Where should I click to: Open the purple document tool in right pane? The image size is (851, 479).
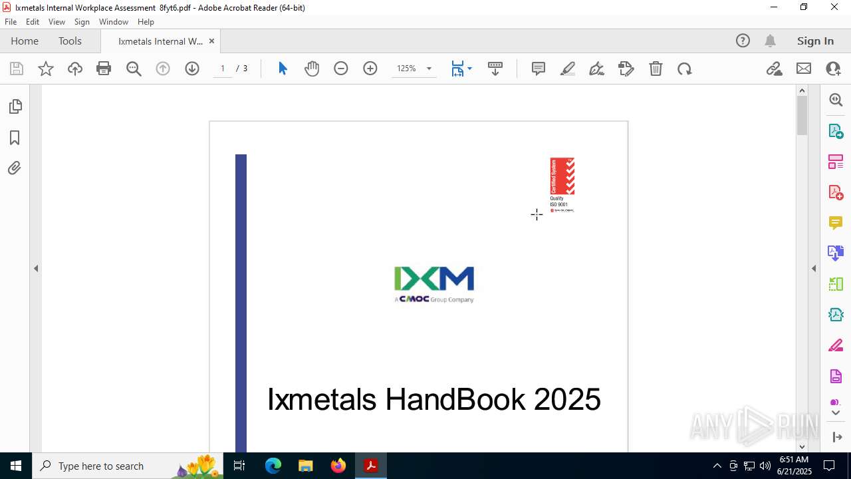pos(836,376)
